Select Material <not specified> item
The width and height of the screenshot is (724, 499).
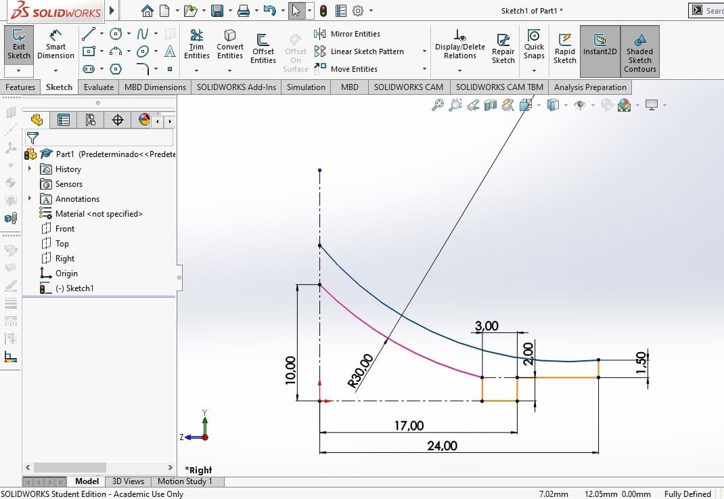(91, 213)
